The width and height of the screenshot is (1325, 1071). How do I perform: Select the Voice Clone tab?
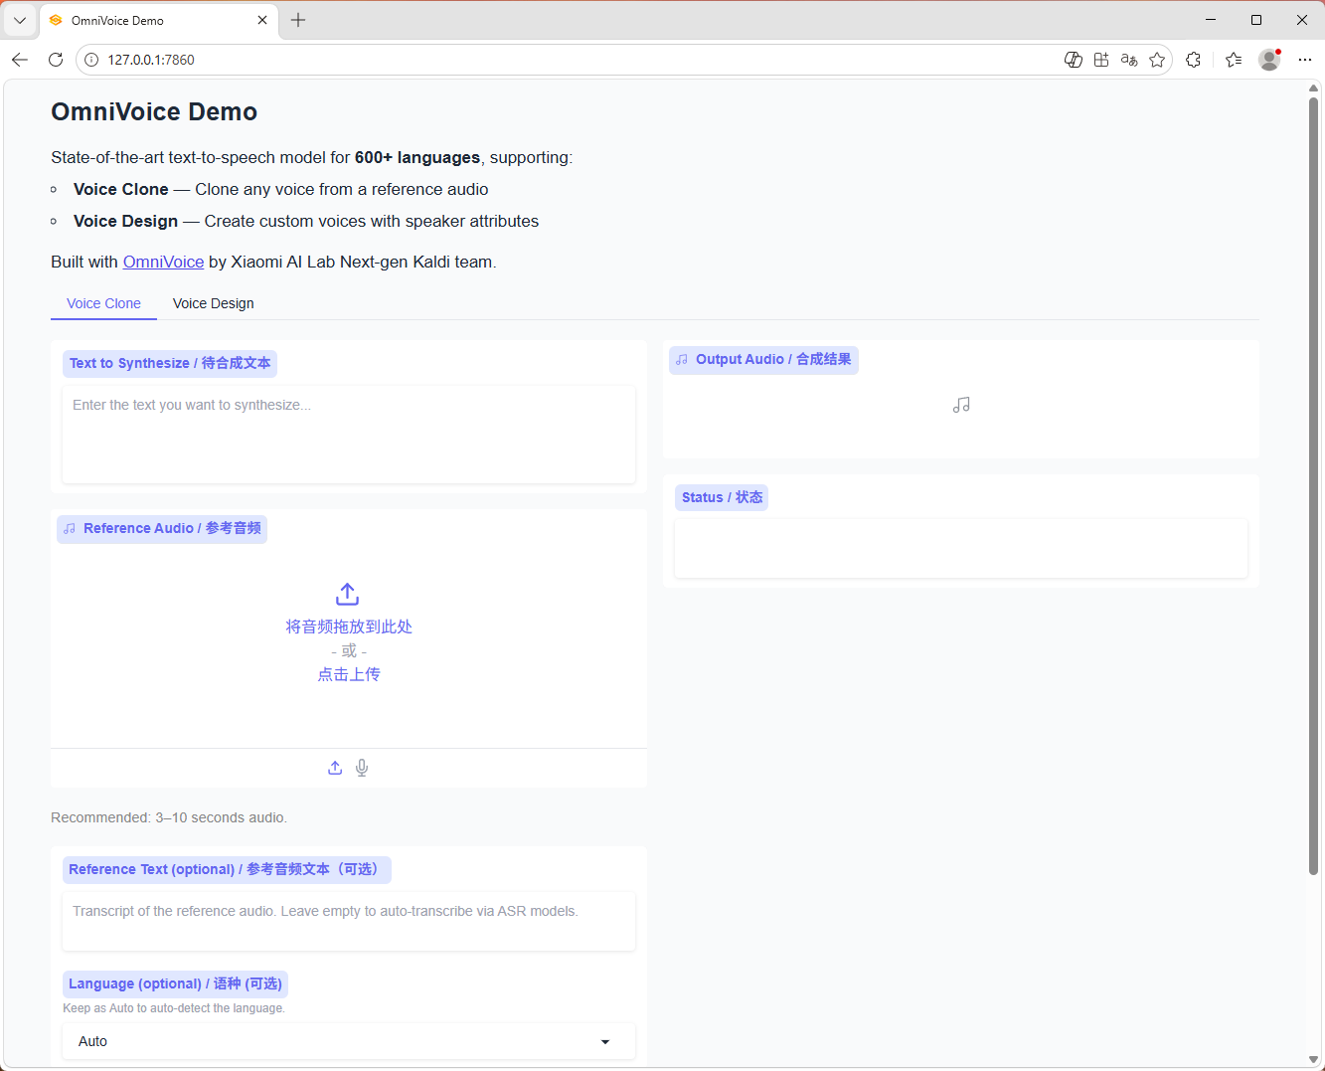103,303
